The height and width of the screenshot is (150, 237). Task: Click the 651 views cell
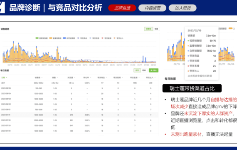[71, 120]
